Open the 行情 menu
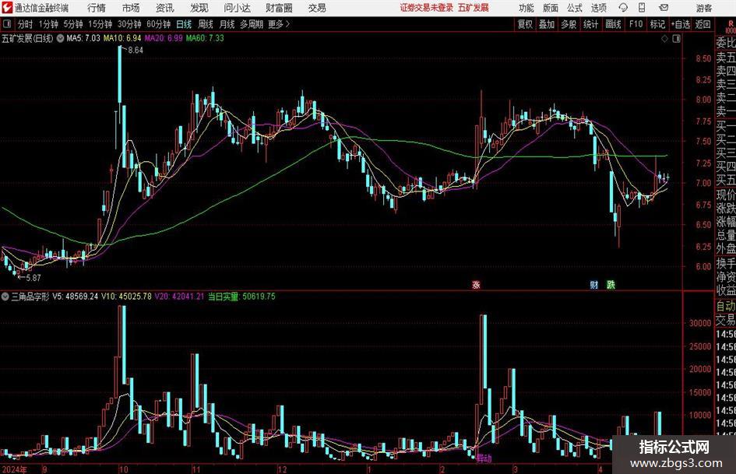Image resolution: width=736 pixels, height=474 pixels. point(97,8)
